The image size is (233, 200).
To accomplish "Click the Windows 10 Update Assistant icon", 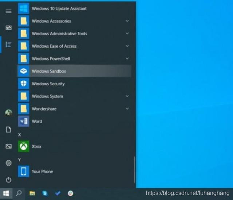I will pyautogui.click(x=24, y=8).
